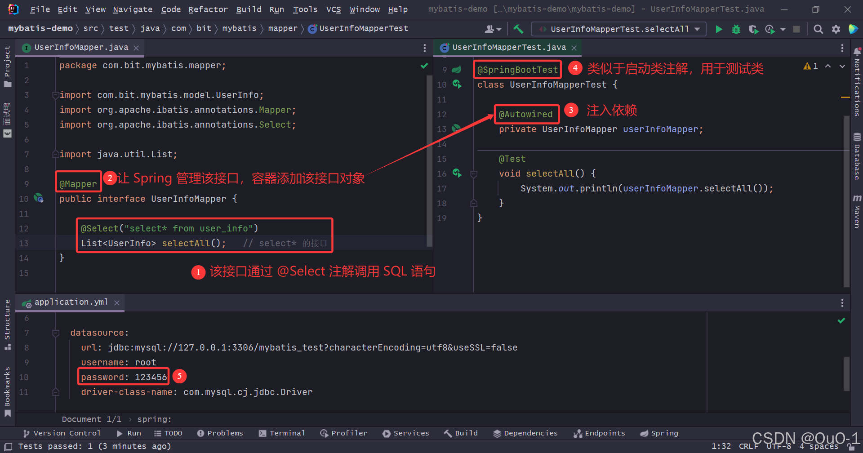Screen dimensions: 863x453
Task: Open the VCS menu
Action: (334, 9)
